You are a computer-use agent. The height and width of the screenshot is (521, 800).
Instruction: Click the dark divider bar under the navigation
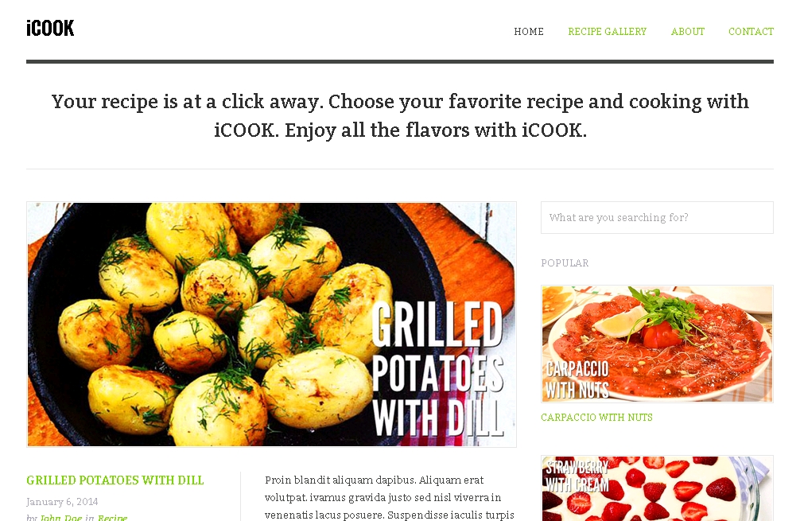[400, 62]
